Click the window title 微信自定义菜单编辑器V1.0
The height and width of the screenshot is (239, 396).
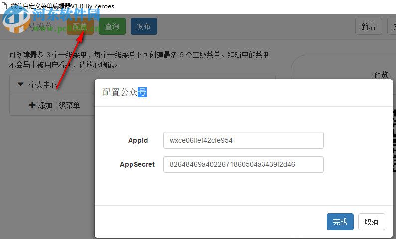pyautogui.click(x=47, y=6)
